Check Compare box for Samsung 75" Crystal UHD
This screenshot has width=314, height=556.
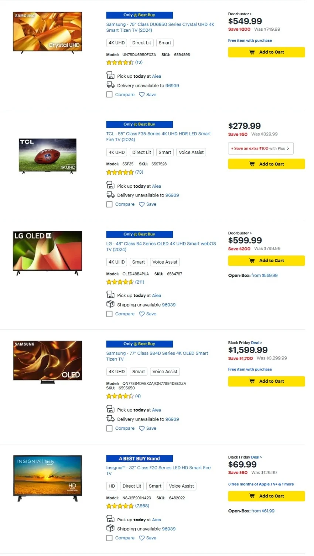click(x=109, y=95)
